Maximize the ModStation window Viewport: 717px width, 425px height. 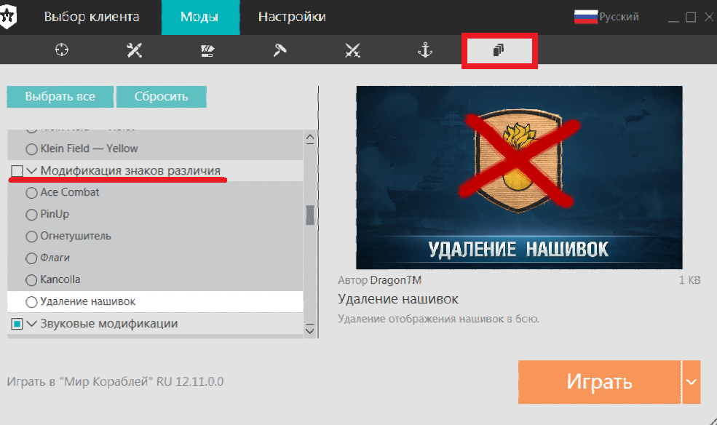pyautogui.click(x=691, y=17)
